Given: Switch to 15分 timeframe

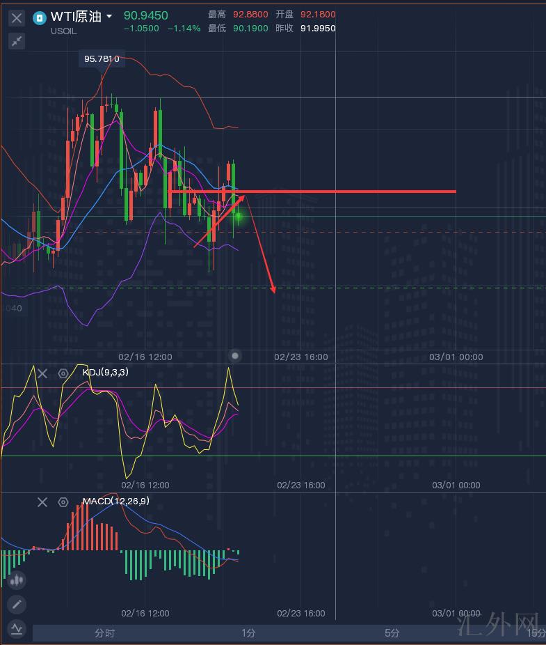Looking at the screenshot, I should point(536,633).
